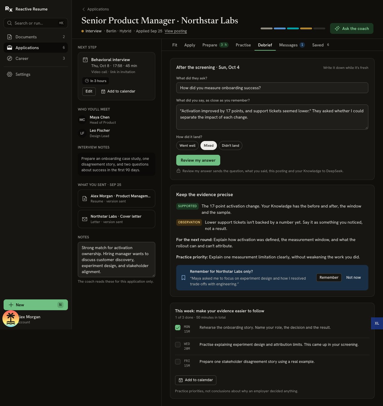Image resolution: width=383 pixels, height=406 pixels.
Task: Dismiss with 'Not now'
Action: coord(353,278)
